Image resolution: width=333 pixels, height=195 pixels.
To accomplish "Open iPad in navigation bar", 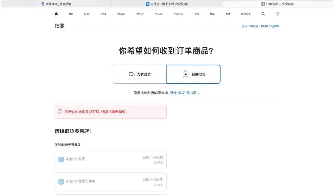I will 103,14.
